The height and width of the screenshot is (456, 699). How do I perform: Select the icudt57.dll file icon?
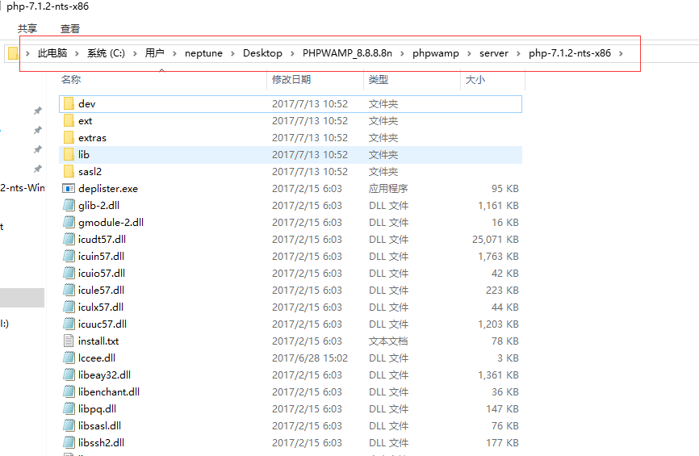tap(69, 240)
